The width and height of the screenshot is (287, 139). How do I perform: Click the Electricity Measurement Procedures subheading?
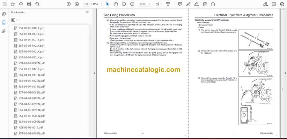click(x=212, y=20)
